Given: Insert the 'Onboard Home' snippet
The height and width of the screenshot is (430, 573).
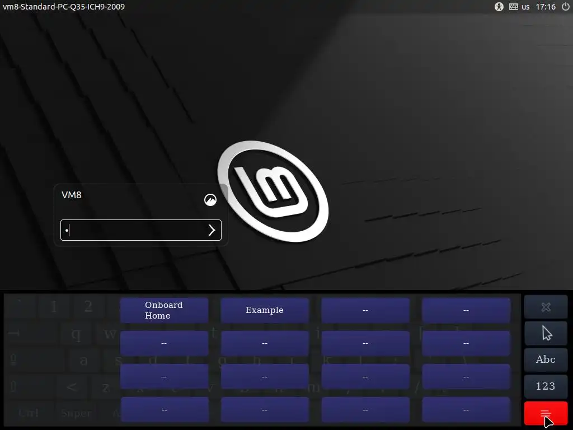Looking at the screenshot, I should 164,310.
